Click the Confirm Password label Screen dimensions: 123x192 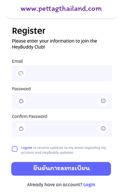(29, 116)
